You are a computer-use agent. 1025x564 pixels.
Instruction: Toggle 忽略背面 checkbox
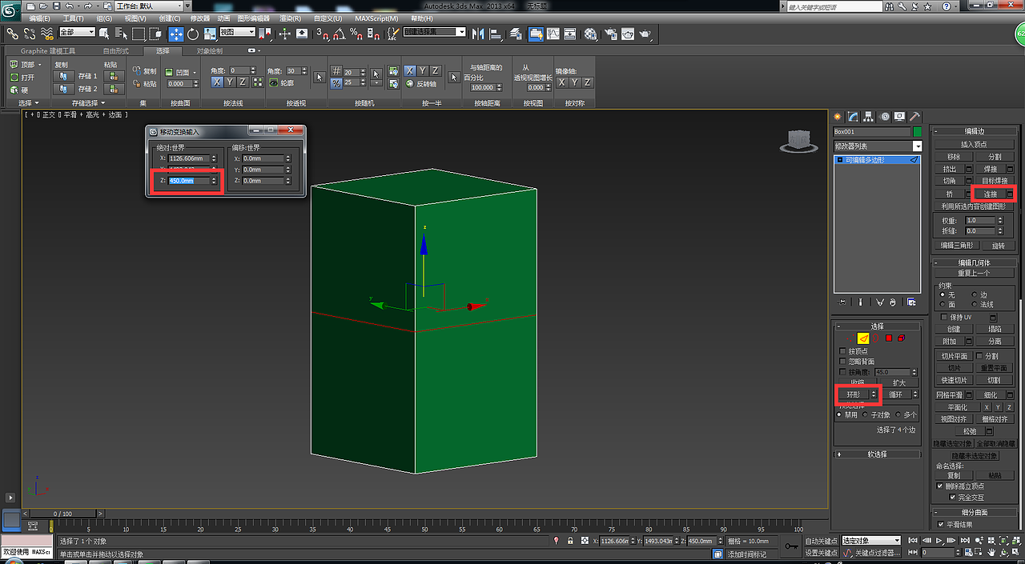pos(842,362)
